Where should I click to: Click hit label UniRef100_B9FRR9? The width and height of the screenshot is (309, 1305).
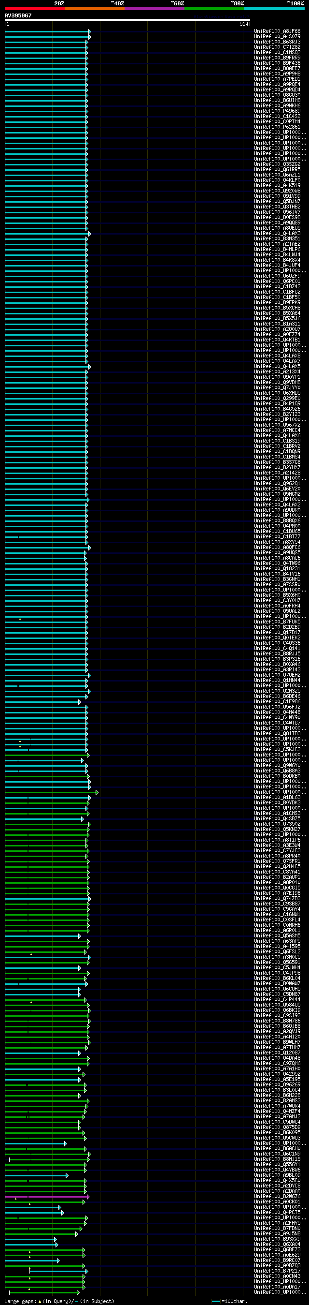(277, 58)
